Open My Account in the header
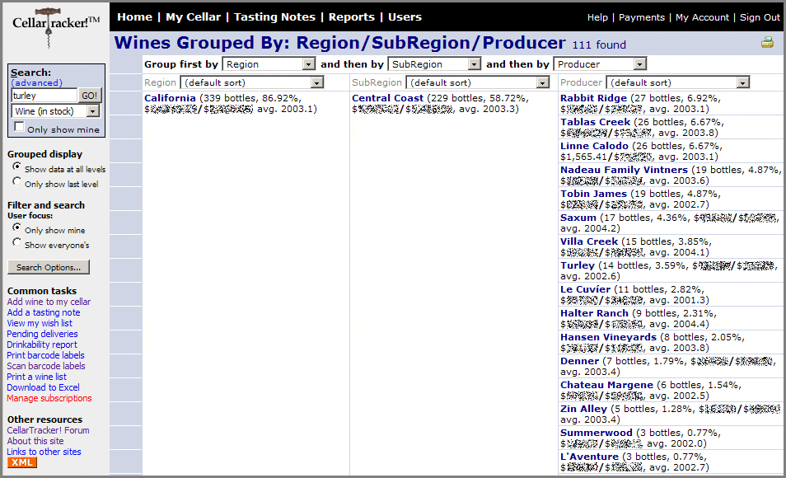Screen dimensions: 786x478 tap(702, 17)
